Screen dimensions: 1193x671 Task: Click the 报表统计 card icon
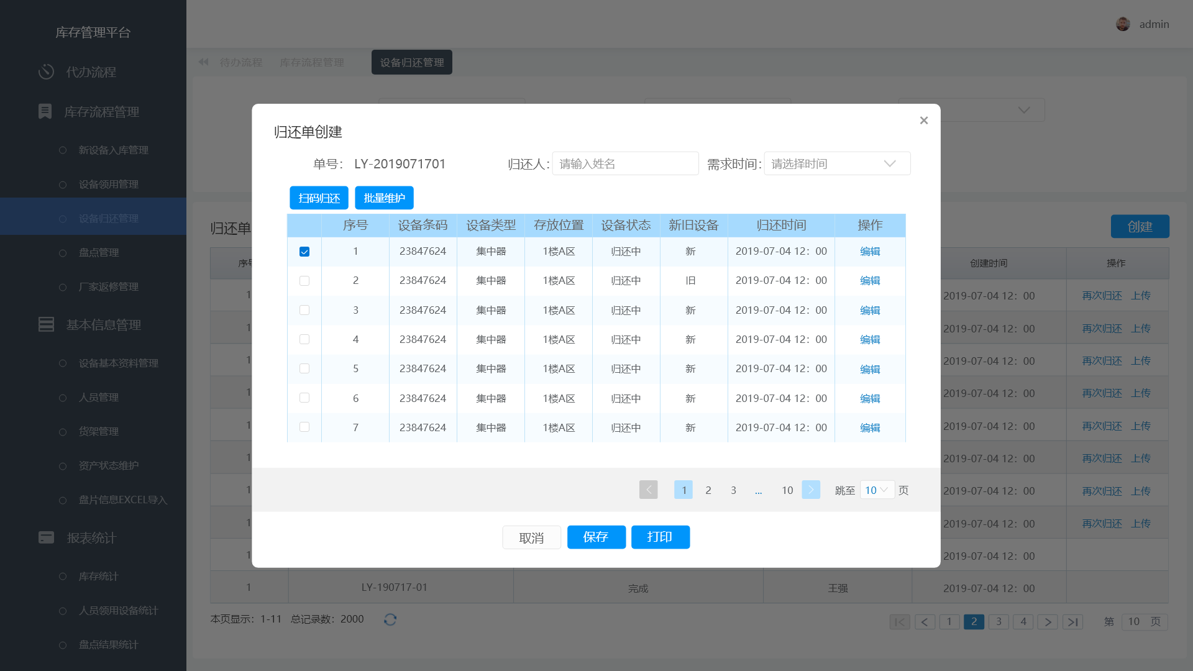46,537
